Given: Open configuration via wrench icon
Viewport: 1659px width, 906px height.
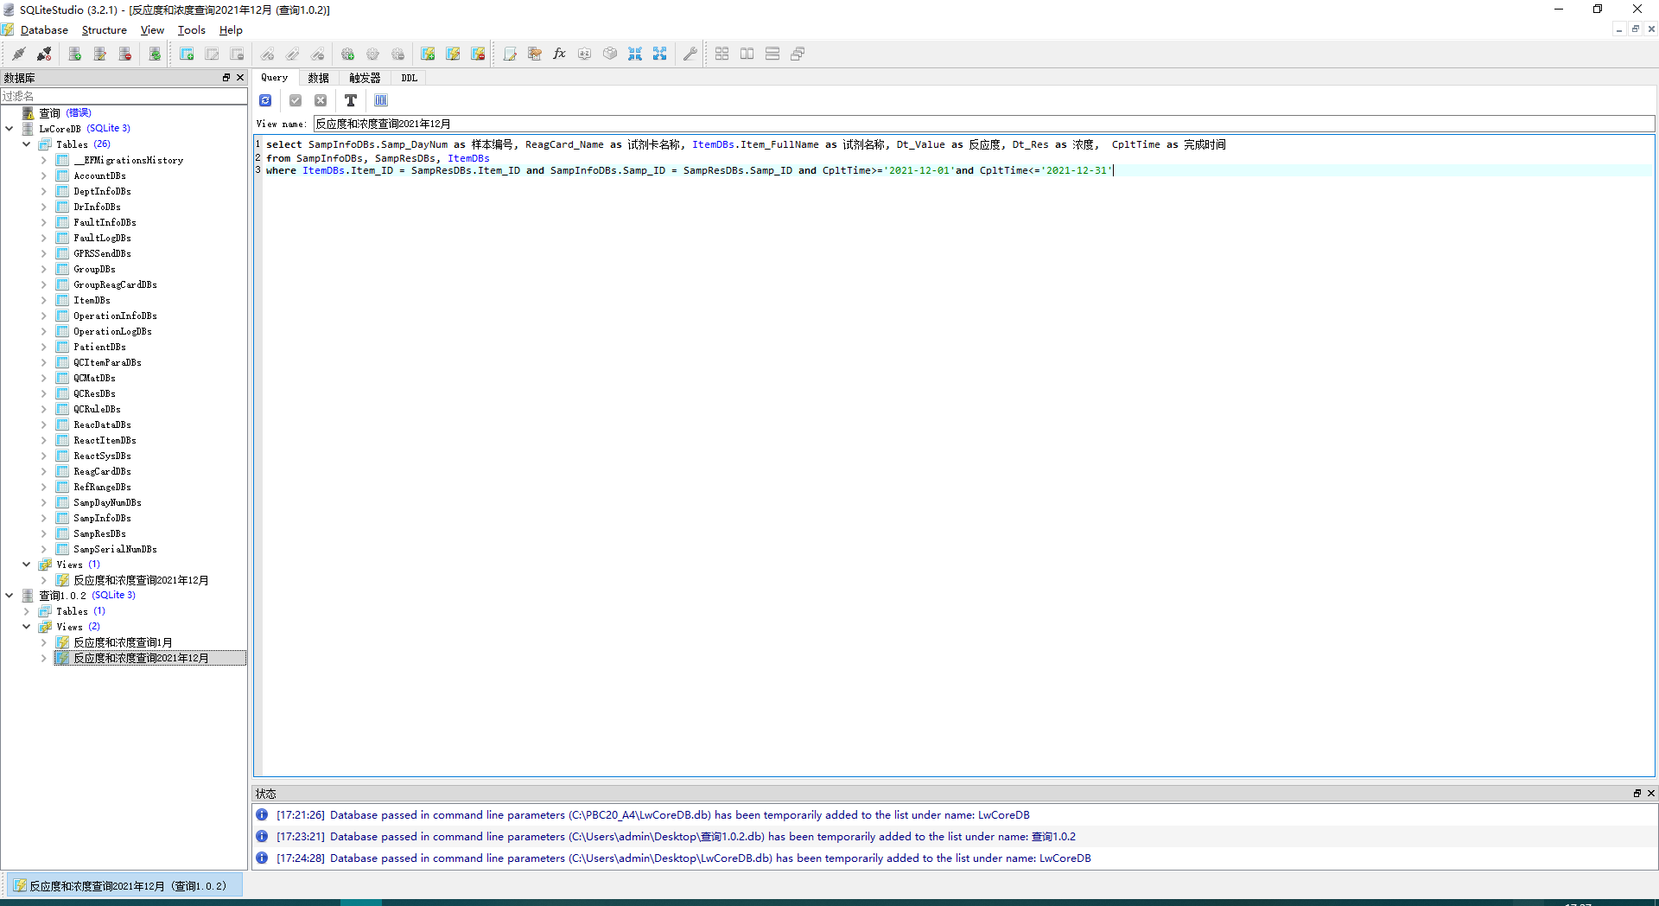Looking at the screenshot, I should (690, 54).
